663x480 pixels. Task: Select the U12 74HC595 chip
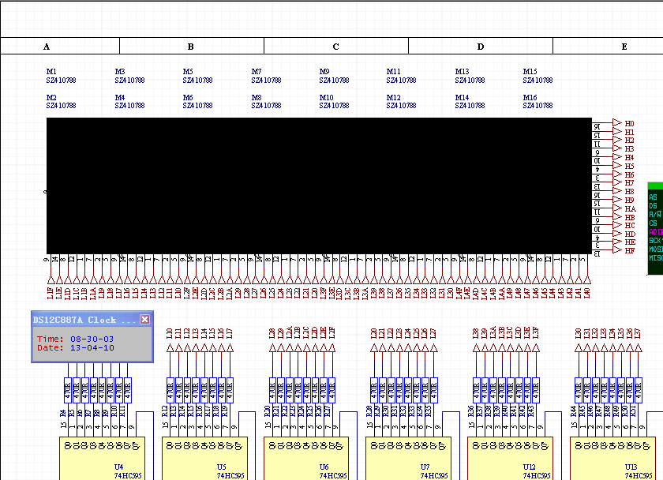pyautogui.click(x=511, y=459)
